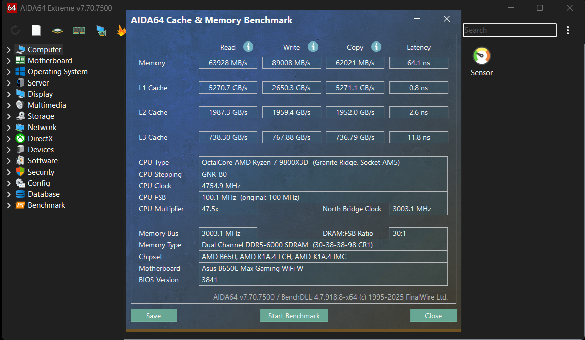Click the Start Benchmark button

[294, 316]
